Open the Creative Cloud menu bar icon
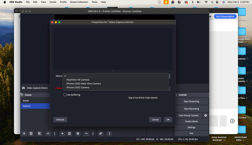Image resolution: width=252 pixels, height=145 pixels. (186, 2)
